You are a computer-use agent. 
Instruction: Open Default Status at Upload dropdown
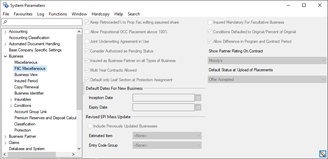pyautogui.click(x=267, y=79)
